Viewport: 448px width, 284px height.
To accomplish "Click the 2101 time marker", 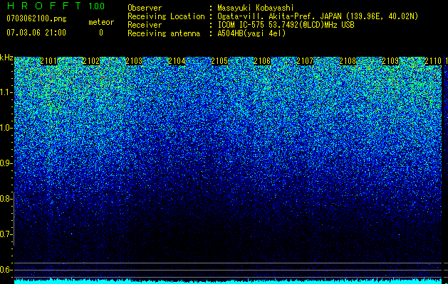I will [48, 61].
